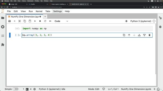The image size is (163, 91).
Task: Click the notebook trusted shield icon
Action: 104,89
